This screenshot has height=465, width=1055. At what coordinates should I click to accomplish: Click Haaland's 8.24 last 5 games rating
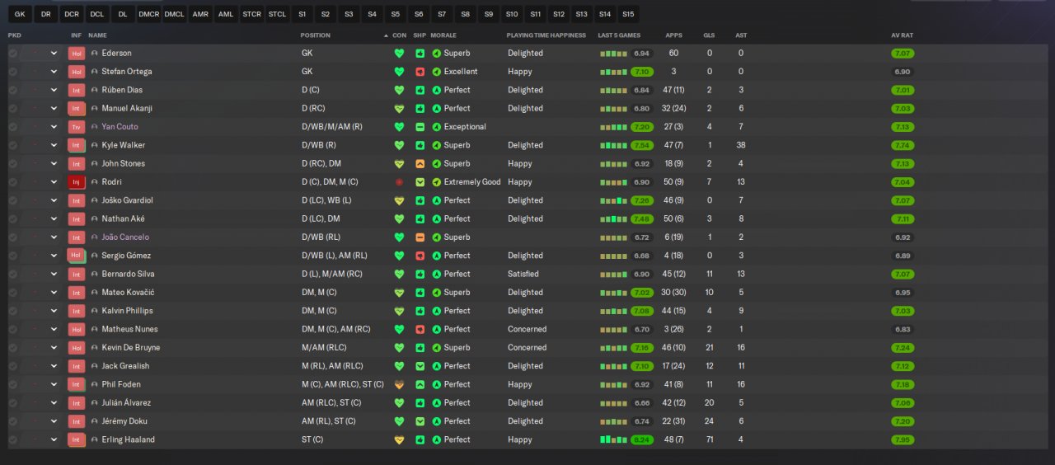(642, 440)
